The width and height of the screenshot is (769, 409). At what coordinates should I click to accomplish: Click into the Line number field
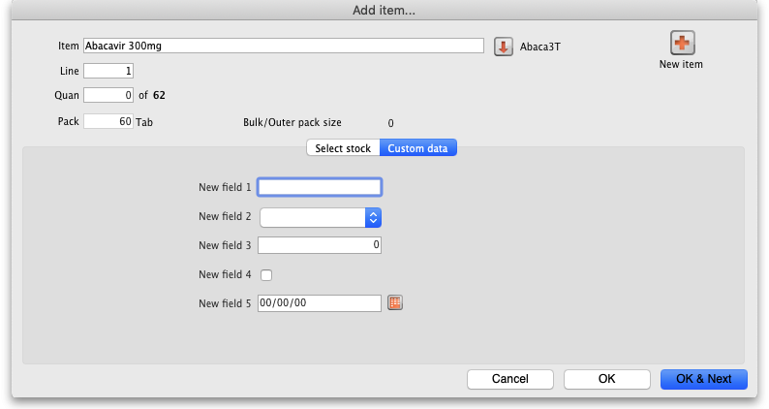click(108, 71)
